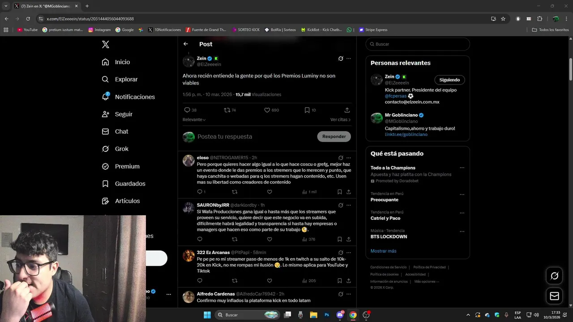This screenshot has width=573, height=322.
Task: Open Photoshop from the taskbar
Action: 327,315
